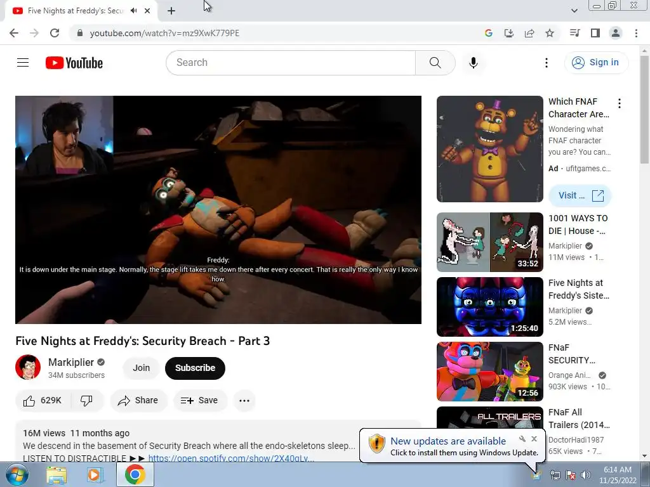The height and width of the screenshot is (487, 650).
Task: Click the install app icon in address bar
Action: coord(508,33)
